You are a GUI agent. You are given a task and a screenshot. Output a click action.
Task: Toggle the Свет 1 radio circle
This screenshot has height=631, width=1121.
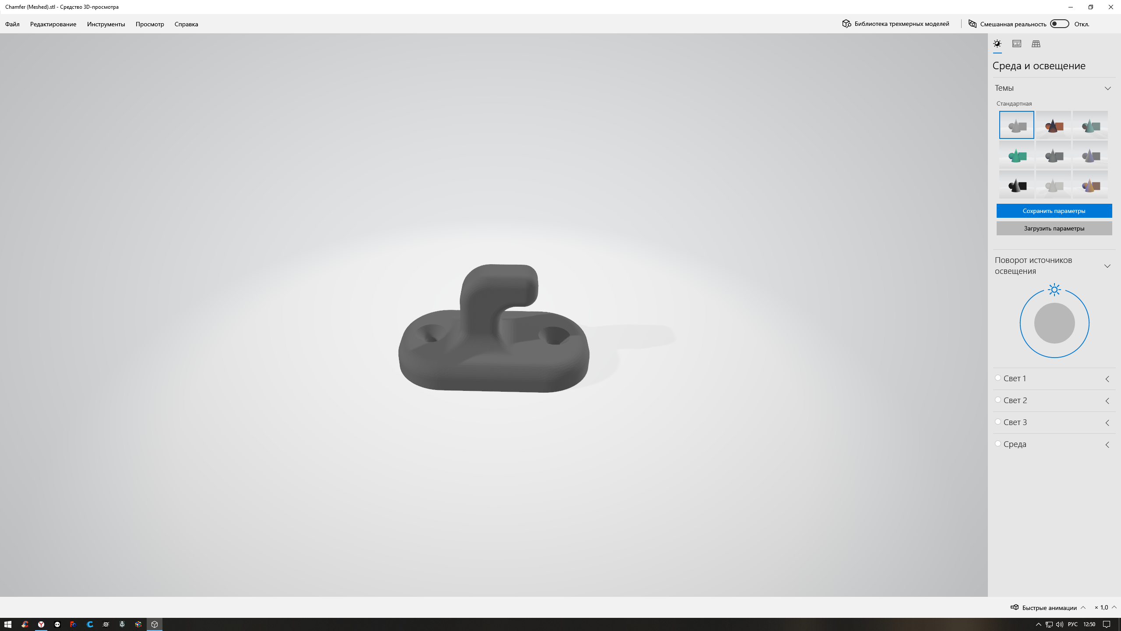coord(998,378)
